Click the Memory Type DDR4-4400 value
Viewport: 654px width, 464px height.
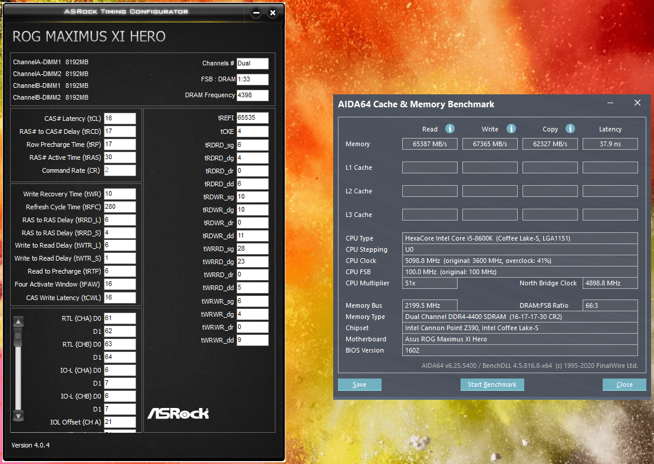point(520,317)
